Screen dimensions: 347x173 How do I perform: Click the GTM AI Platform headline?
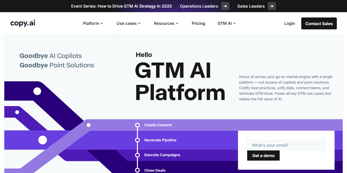(x=180, y=82)
